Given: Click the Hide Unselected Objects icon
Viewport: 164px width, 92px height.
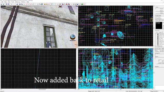Looking at the screenshot, I should (29, 4).
